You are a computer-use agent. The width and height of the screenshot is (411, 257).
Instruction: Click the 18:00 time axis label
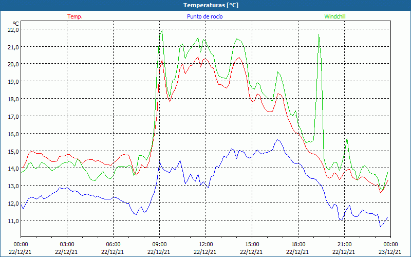click(x=298, y=245)
